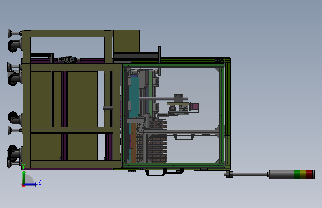Click the blue Z axis of the triad

[x=31, y=184]
